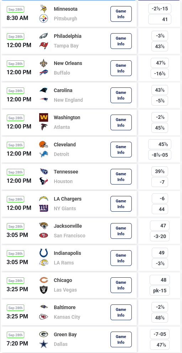The image size is (182, 353).
Task: Select the Dallas Cowboys star logo
Action: 43,344
